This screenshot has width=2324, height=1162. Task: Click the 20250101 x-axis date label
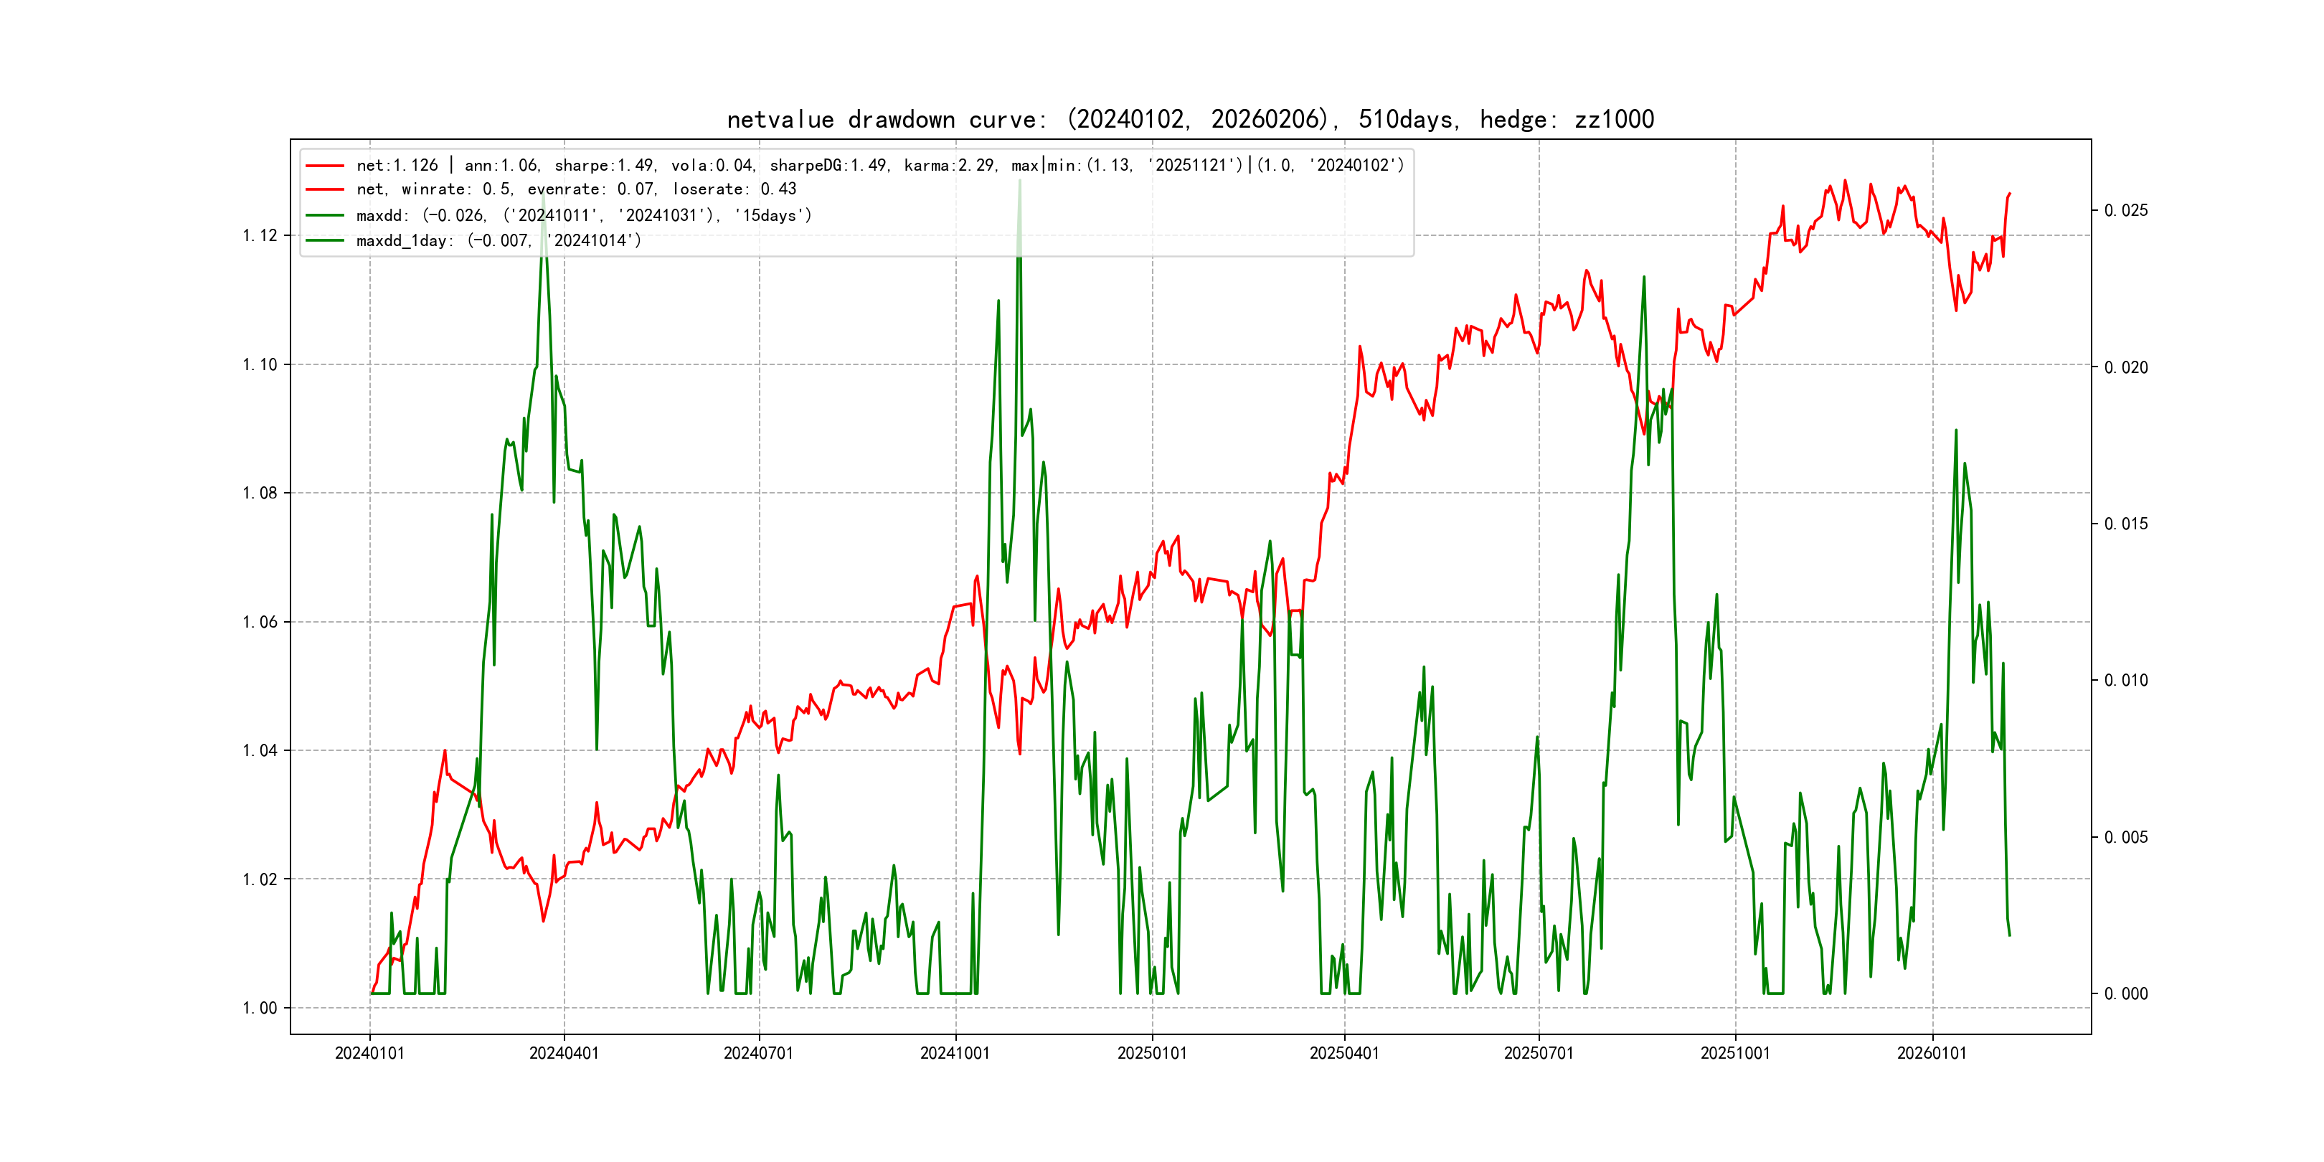(x=1152, y=1054)
